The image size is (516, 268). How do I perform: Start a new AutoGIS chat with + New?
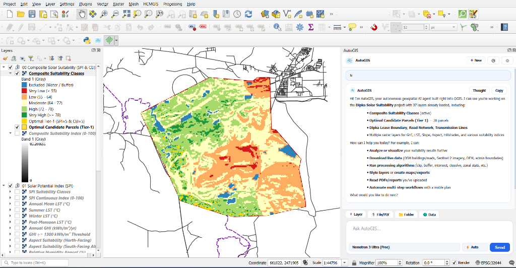(476, 60)
